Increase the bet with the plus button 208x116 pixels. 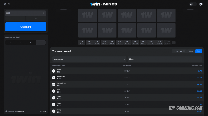pyautogui.click(x=43, y=13)
